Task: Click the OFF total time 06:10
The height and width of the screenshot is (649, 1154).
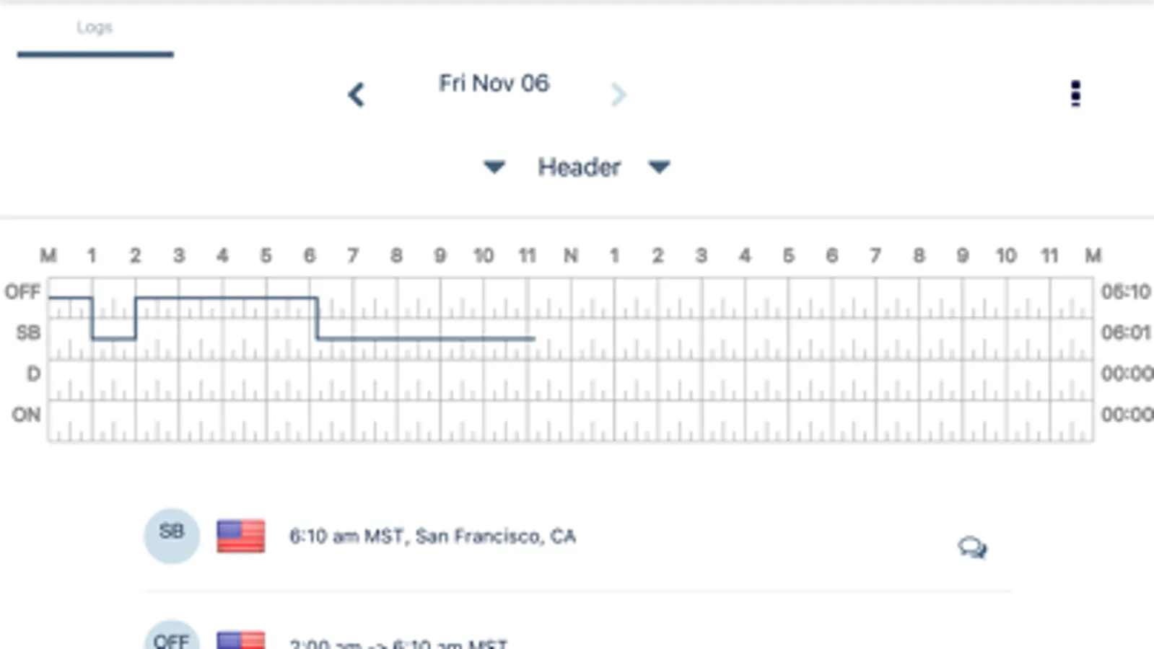Action: [1125, 292]
